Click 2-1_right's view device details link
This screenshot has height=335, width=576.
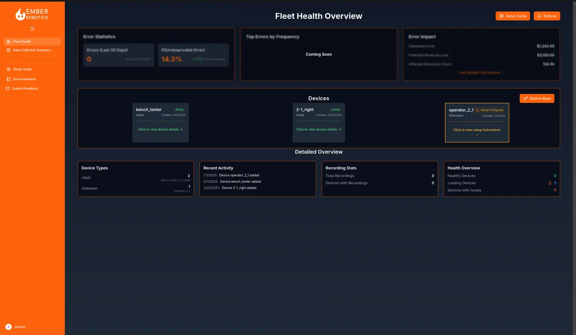[319, 129]
